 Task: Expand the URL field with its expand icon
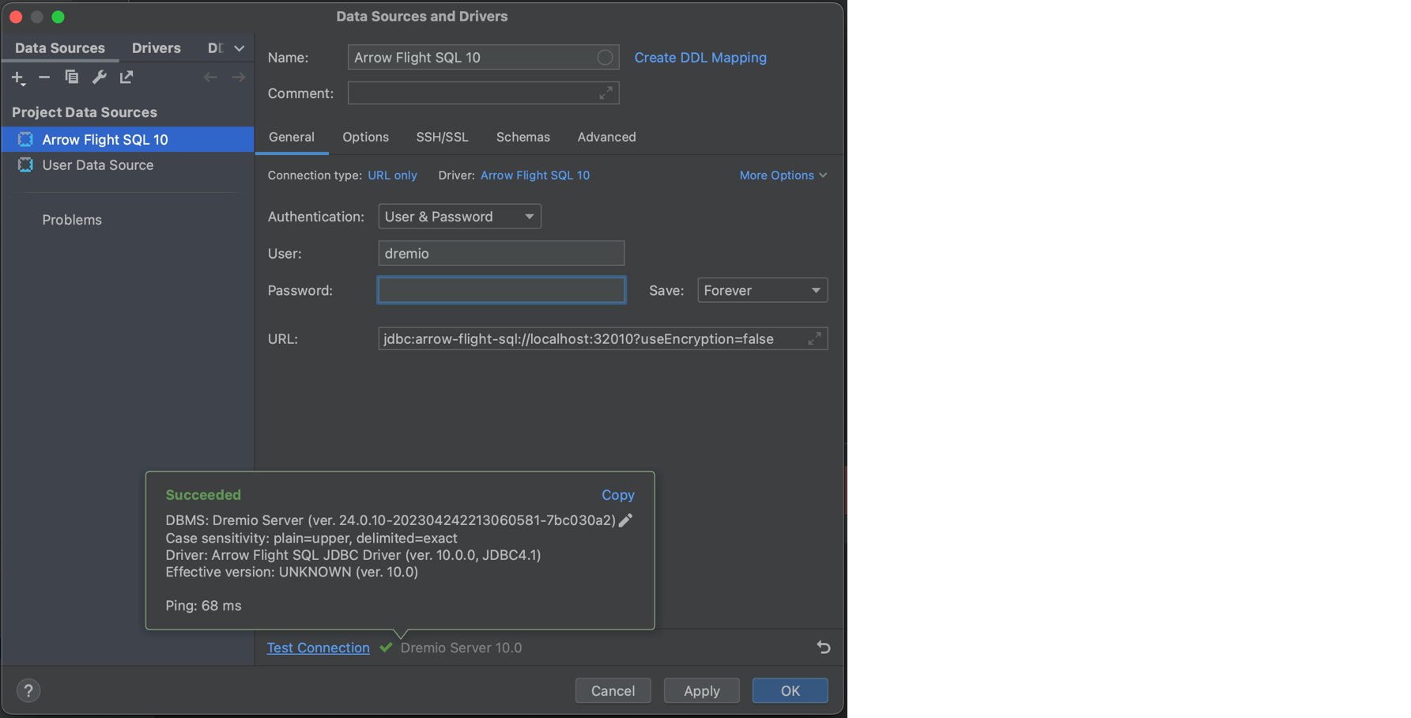point(815,338)
